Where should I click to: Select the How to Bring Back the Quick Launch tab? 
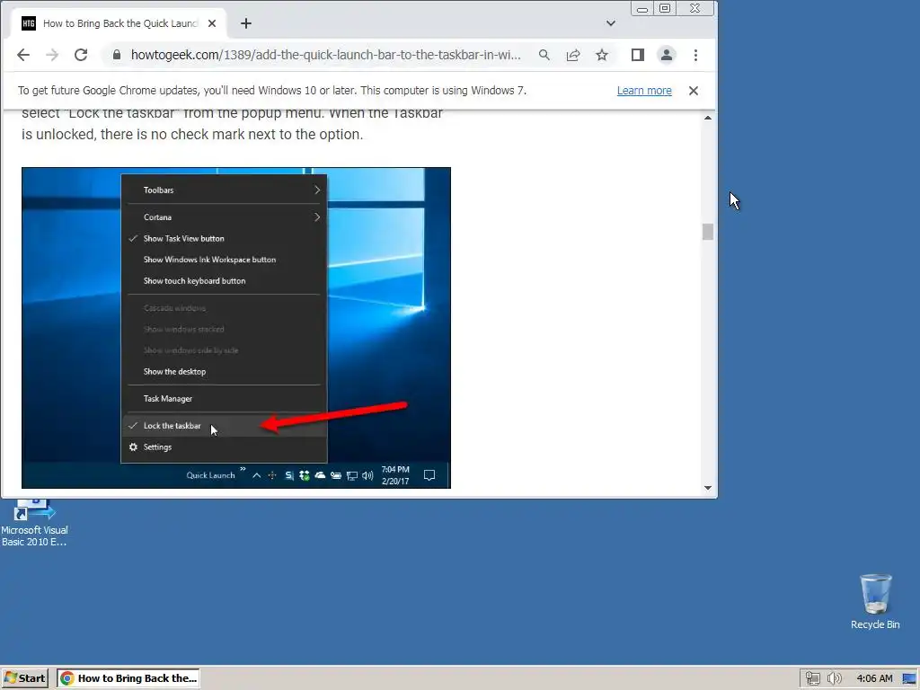pos(119,23)
